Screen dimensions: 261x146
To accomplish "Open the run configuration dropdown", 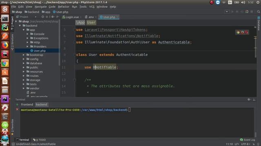I will point(227,12).
